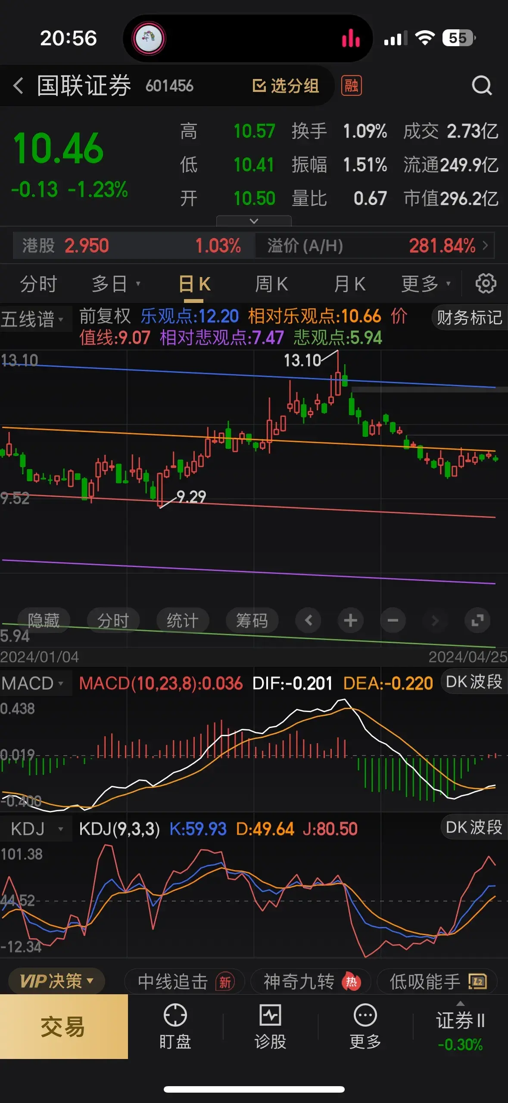Switch to 分时 tab
508x1103 pixels.
[39, 284]
